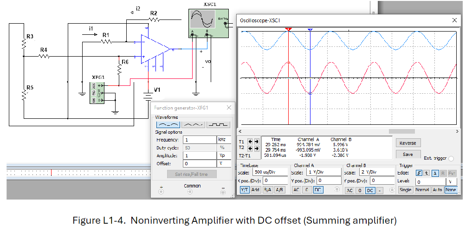Set trigger mode to Single
Image resolution: width=472 pixels, height=226 pixels.
point(406,190)
